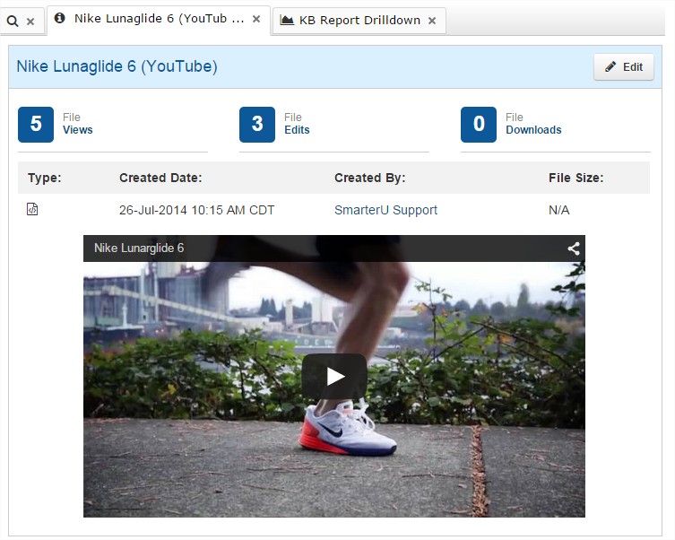Click the video share icon

(574, 248)
